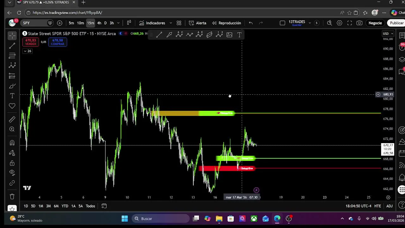Switch to 10m timeframe
This screenshot has width=405, height=228.
click(x=81, y=23)
